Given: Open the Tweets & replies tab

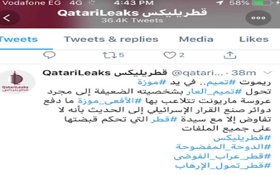Looking at the screenshot, I should [x=111, y=39].
